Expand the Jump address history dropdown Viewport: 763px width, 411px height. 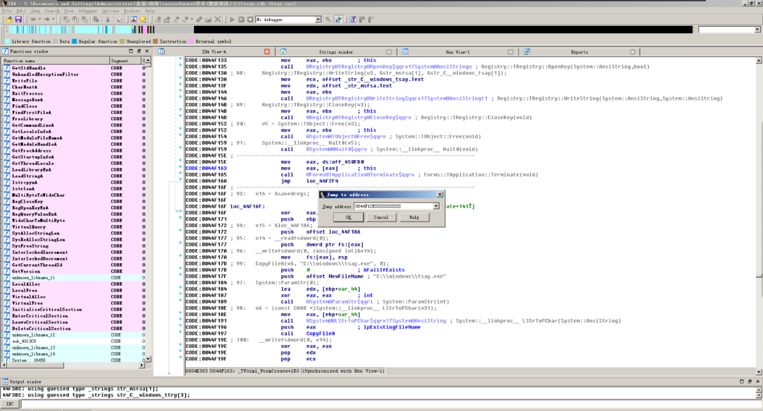(x=436, y=206)
